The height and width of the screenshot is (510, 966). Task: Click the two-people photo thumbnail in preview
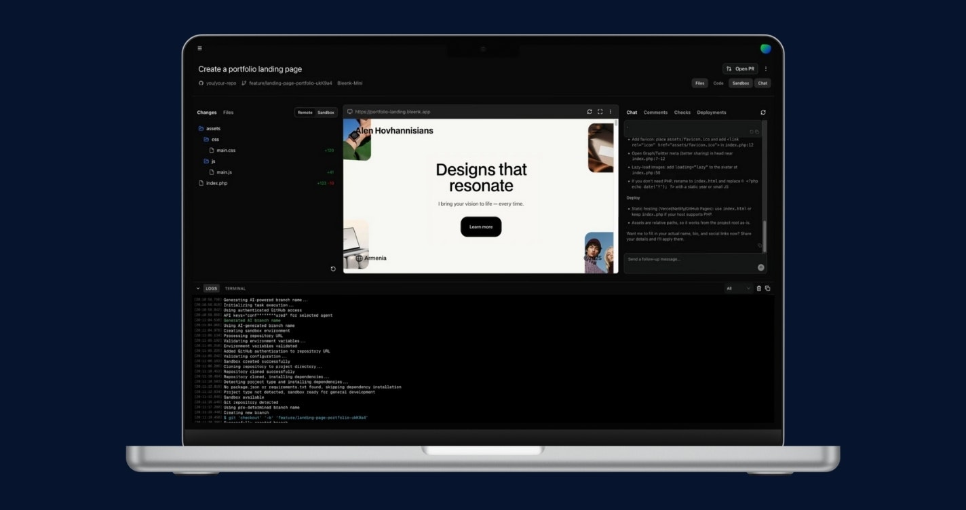[599, 253]
